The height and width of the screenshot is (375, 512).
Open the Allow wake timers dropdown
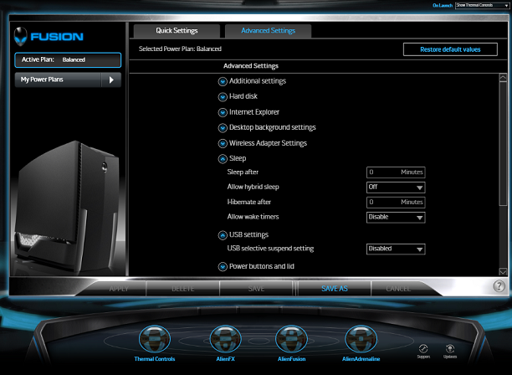coord(396,218)
